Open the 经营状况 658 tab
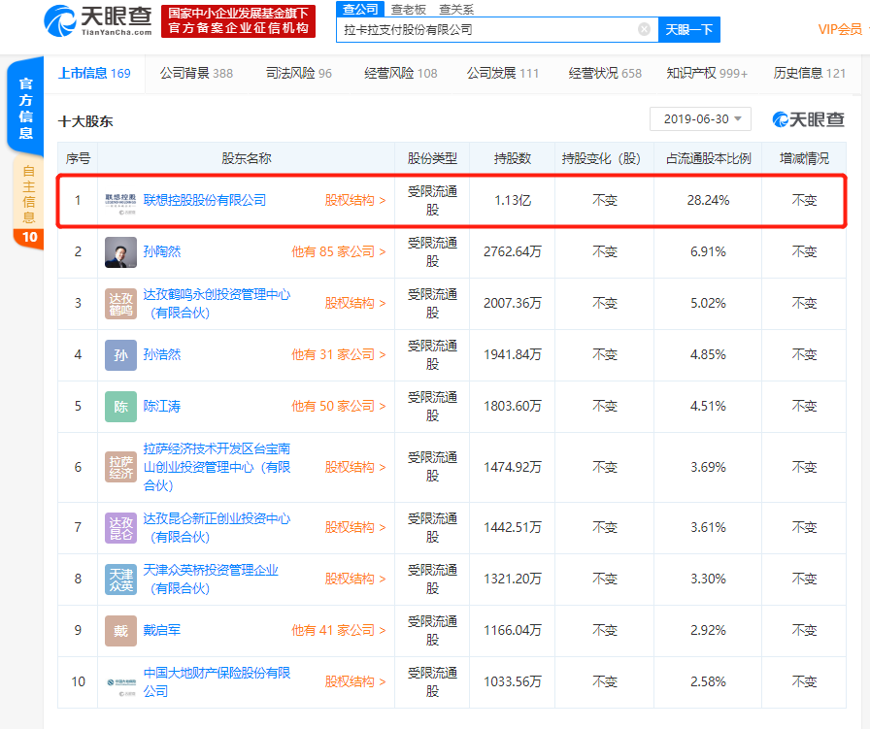The height and width of the screenshot is (729, 870). pyautogui.click(x=605, y=73)
